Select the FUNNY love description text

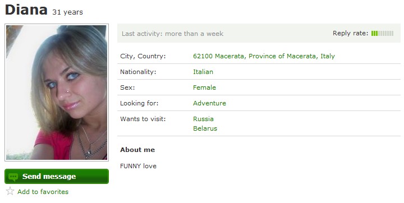[x=138, y=166]
